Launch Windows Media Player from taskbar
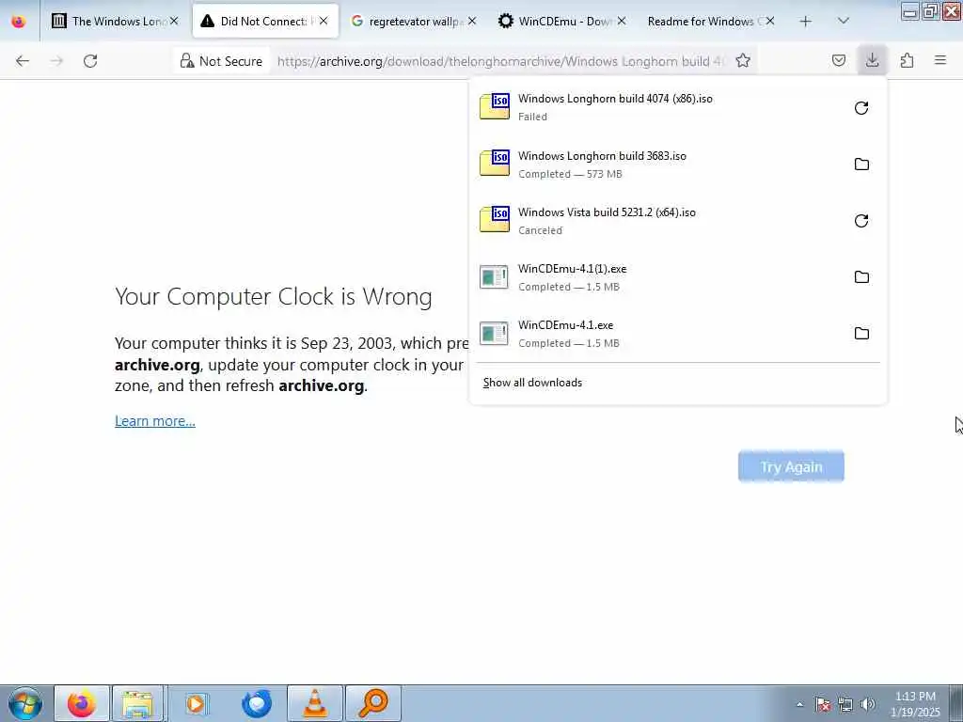The image size is (963, 722). click(x=197, y=703)
